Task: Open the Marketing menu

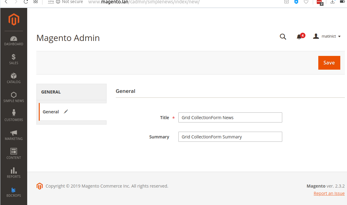Action: click(x=14, y=135)
